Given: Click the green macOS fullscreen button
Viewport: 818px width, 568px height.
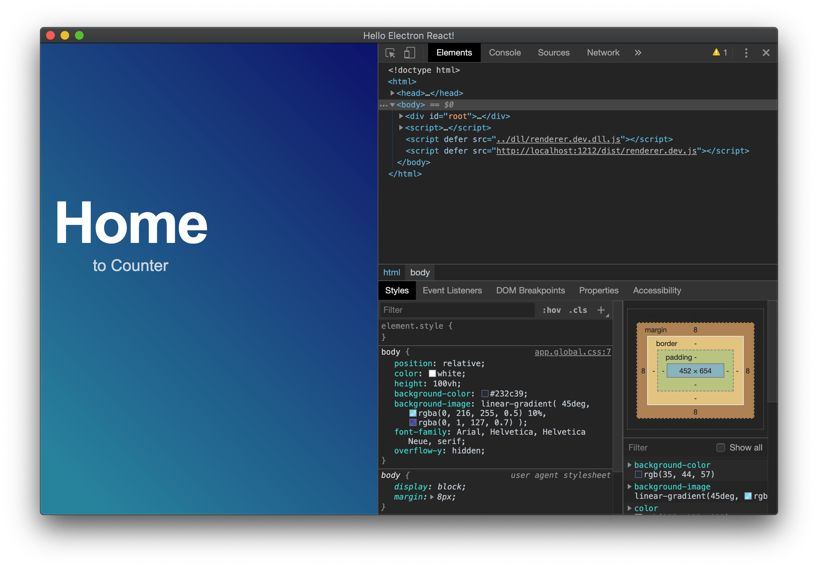Looking at the screenshot, I should (79, 35).
